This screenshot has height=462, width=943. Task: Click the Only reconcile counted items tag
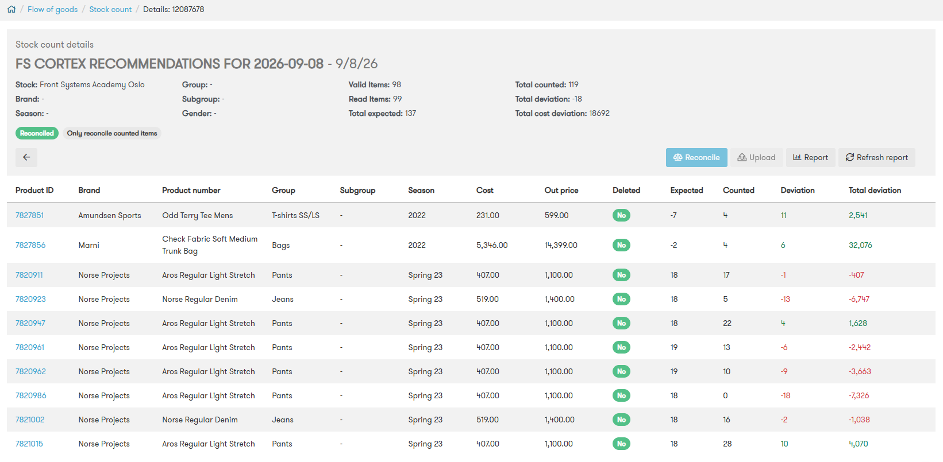[x=112, y=133]
